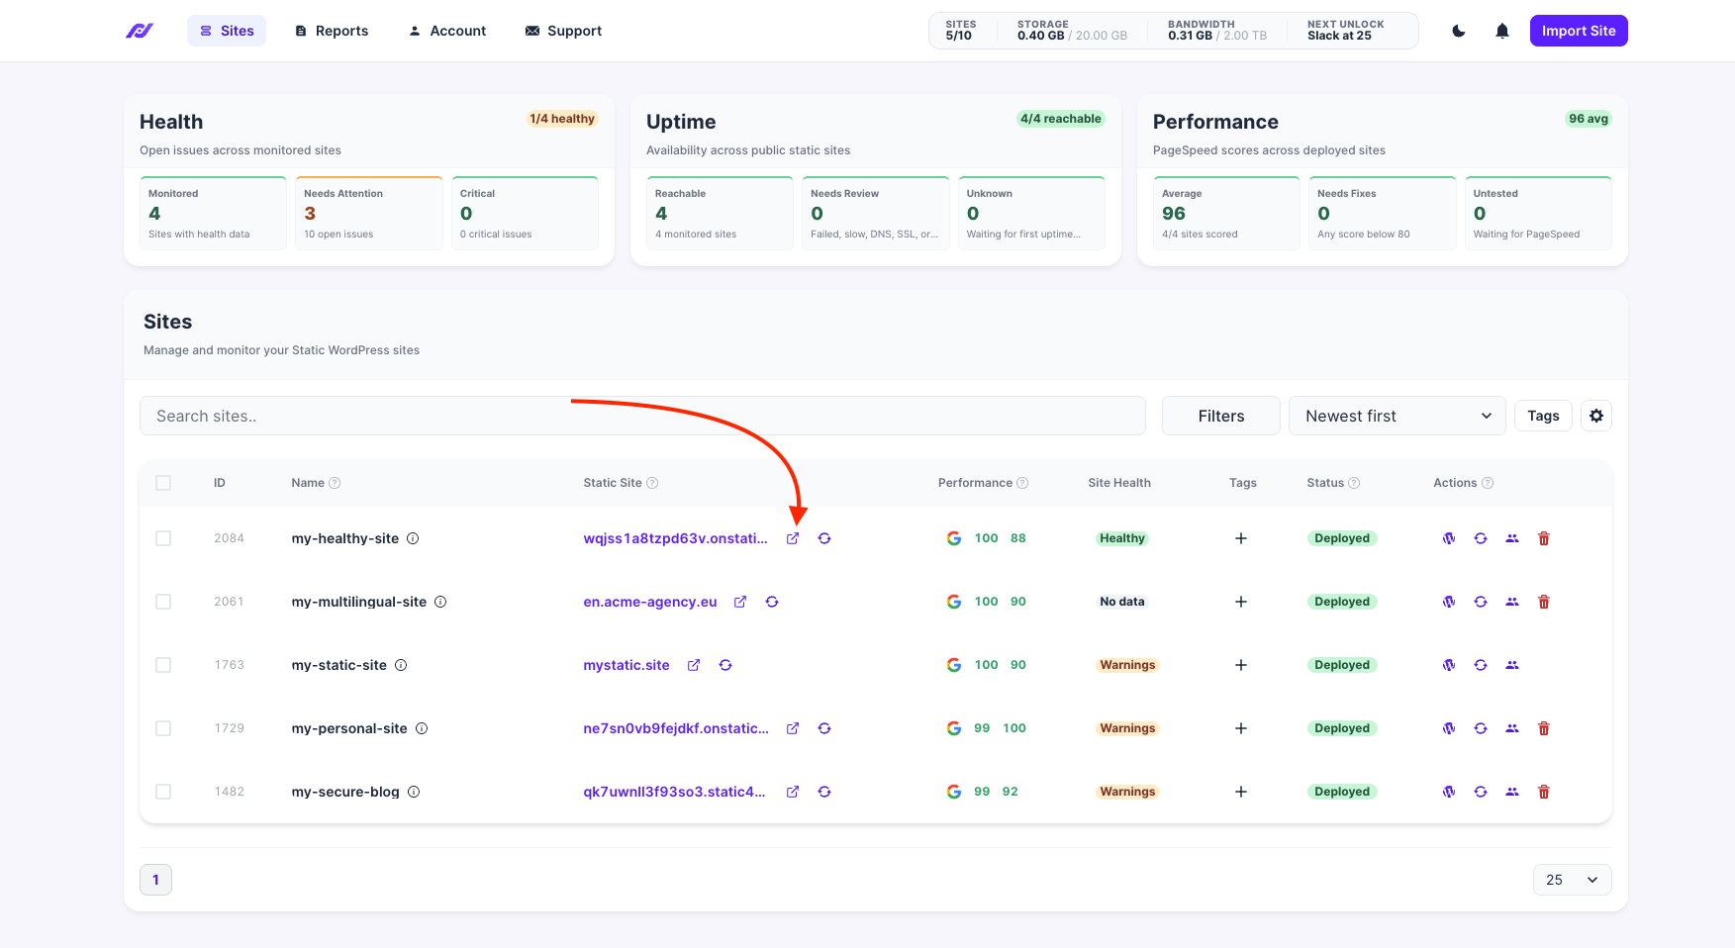Open the notifications bell
The width and height of the screenshot is (1735, 948).
1502,31
